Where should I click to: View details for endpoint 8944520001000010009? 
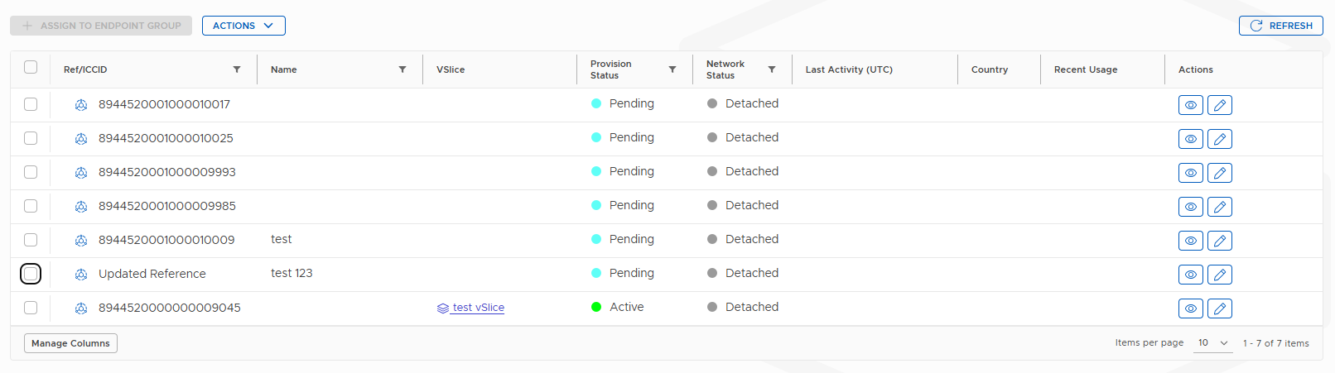tap(1190, 241)
